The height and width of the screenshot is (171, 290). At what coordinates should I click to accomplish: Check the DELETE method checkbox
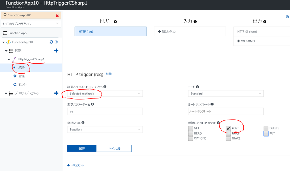coord(266,128)
